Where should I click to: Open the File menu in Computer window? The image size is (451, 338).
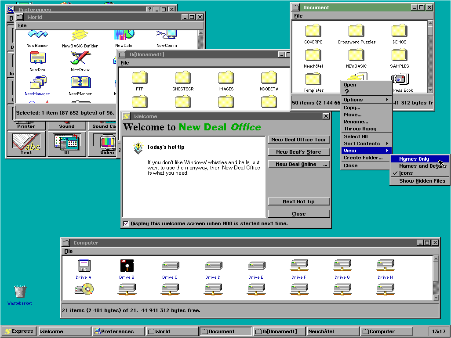point(68,251)
